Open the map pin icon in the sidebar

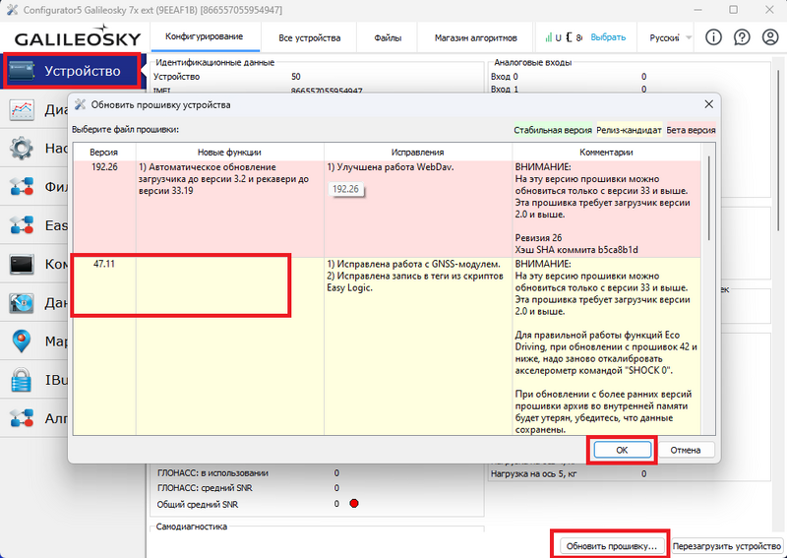point(22,341)
